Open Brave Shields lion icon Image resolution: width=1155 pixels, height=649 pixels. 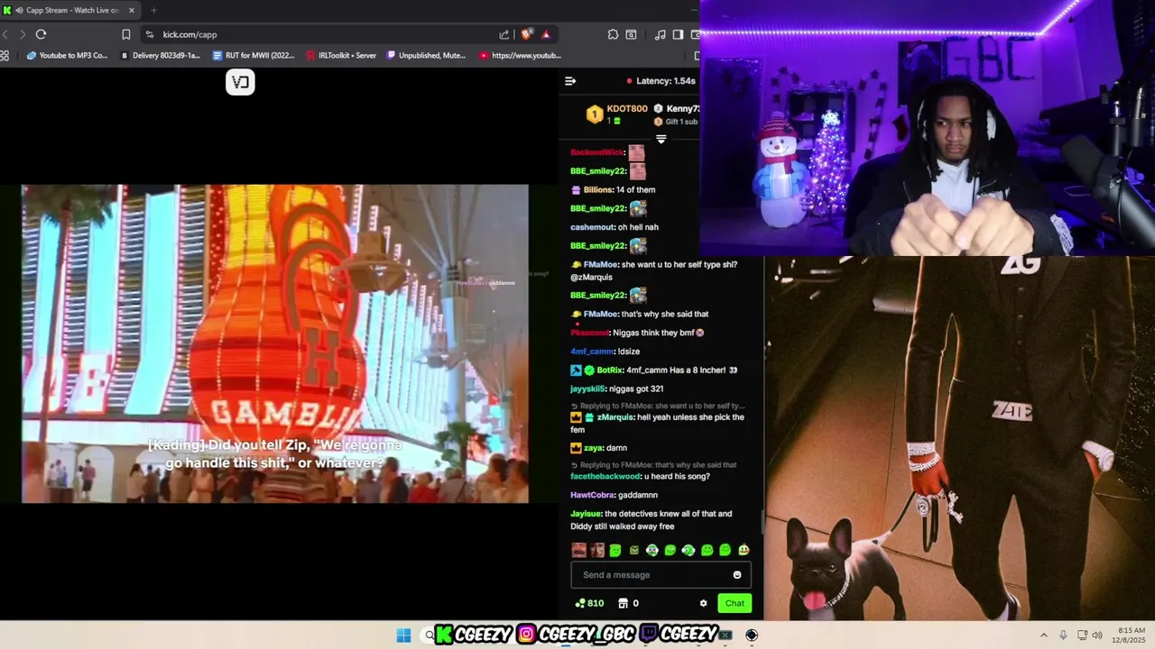(528, 34)
